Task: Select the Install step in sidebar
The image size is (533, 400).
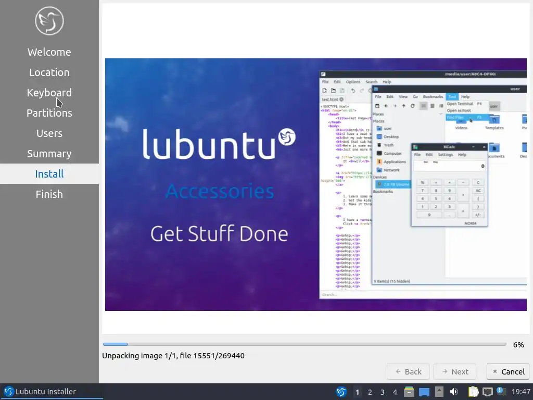Action: (49, 174)
